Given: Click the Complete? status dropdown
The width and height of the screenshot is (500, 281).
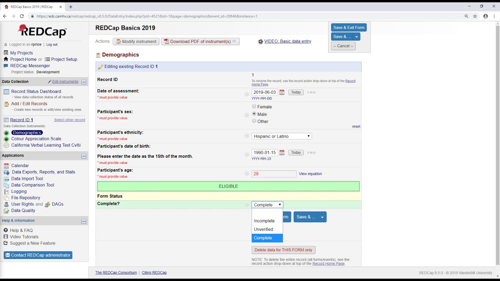Looking at the screenshot, I should pyautogui.click(x=267, y=205).
